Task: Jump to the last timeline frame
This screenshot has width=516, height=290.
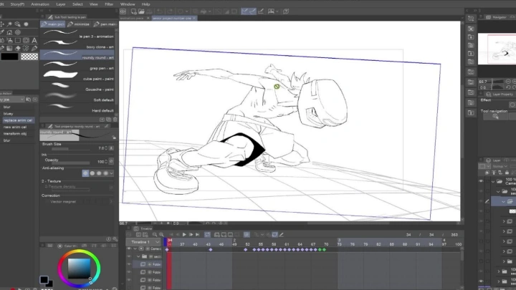Action: point(198,234)
